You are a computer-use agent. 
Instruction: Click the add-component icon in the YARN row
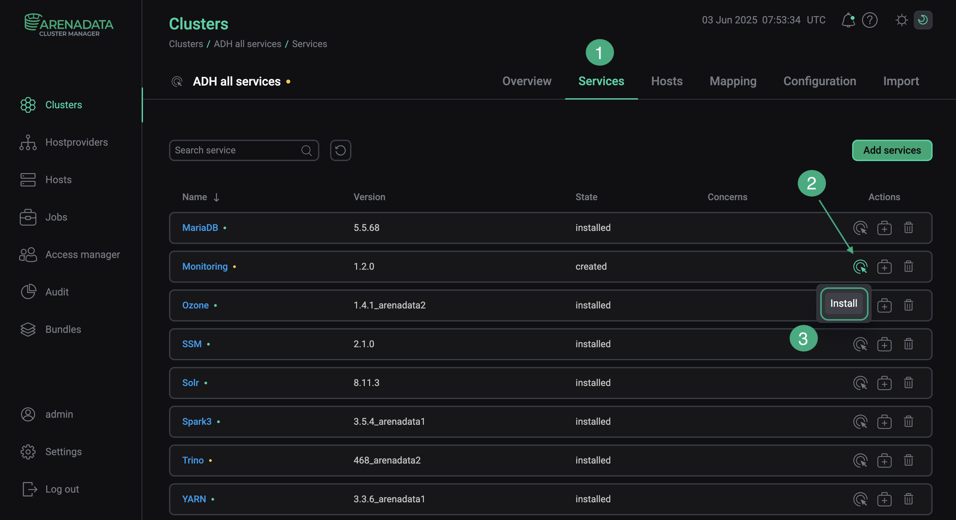[885, 499]
